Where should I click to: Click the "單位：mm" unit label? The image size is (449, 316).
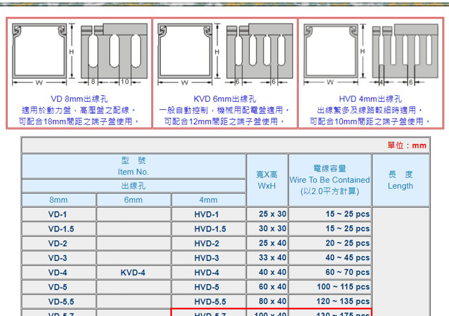pos(407,145)
